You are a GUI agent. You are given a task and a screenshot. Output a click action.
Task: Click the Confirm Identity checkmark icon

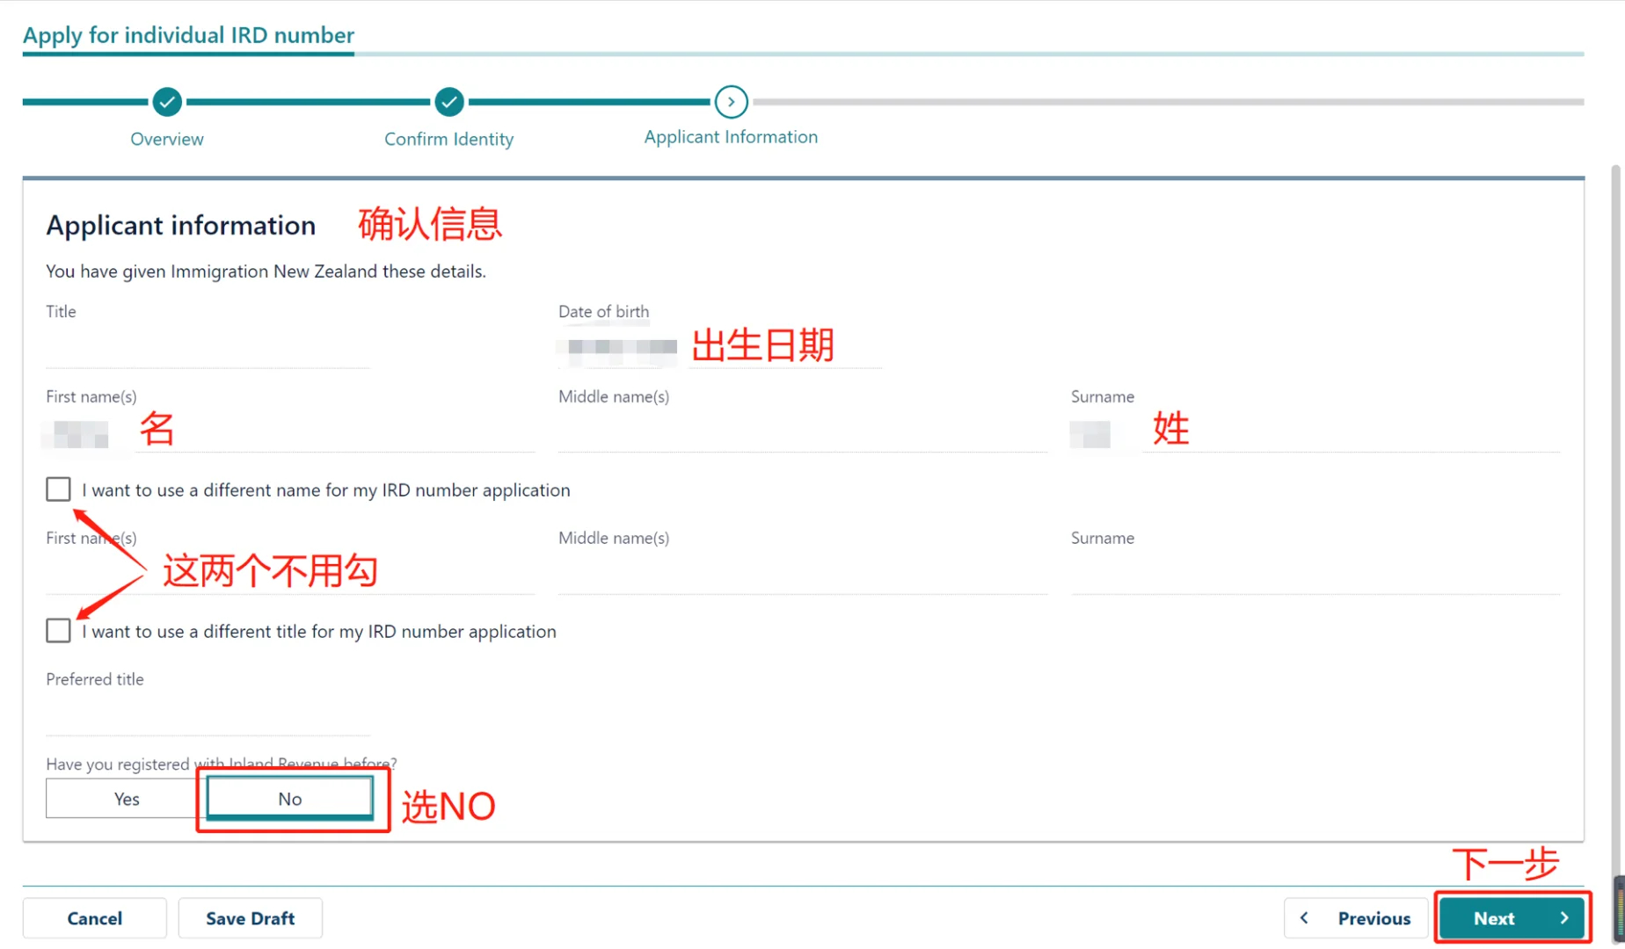(448, 102)
